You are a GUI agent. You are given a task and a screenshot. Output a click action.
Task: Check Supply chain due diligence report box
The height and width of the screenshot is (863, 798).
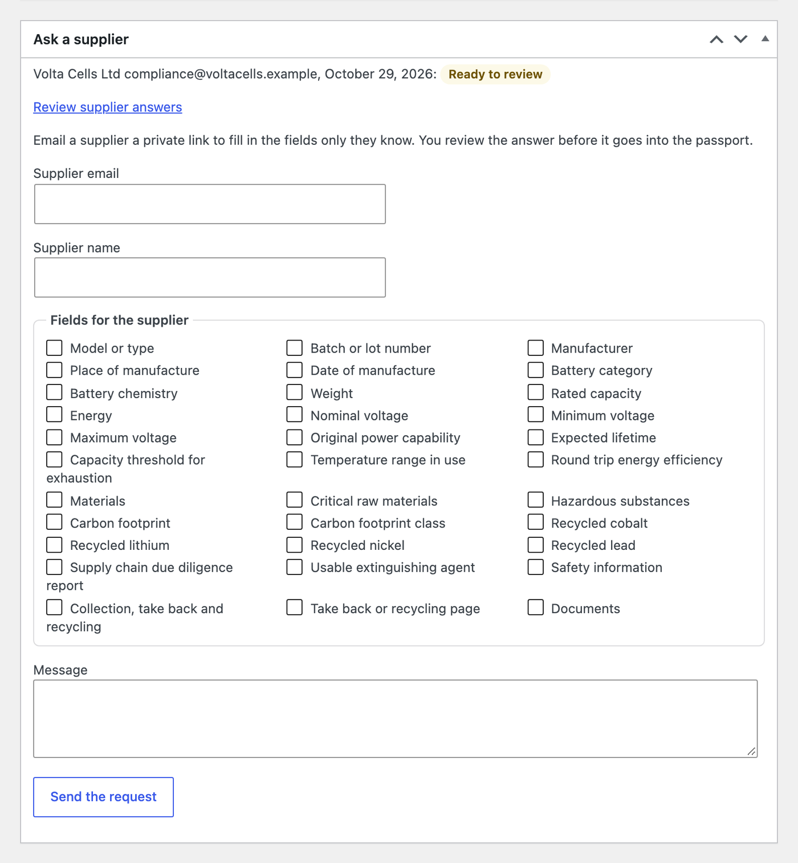tap(54, 567)
